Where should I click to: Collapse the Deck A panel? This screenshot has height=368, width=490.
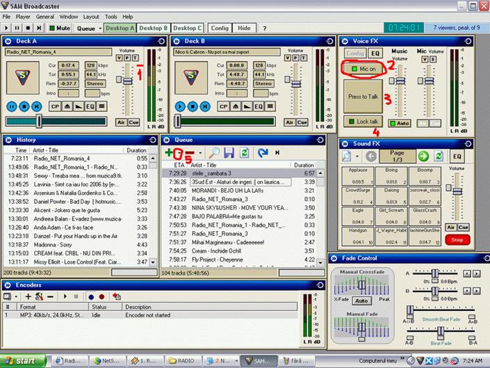[x=8, y=41]
